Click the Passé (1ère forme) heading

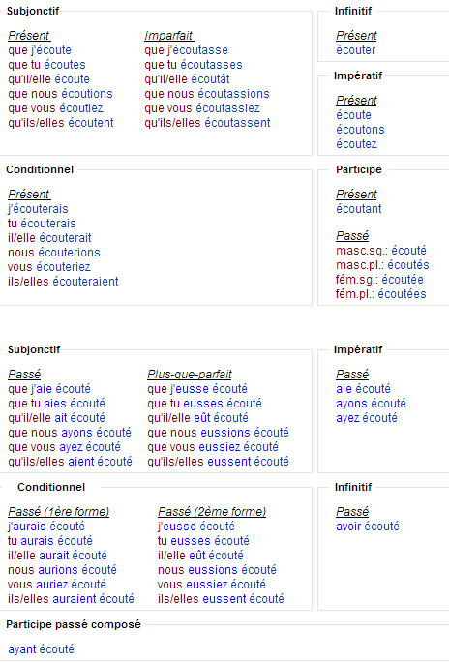coord(58,512)
